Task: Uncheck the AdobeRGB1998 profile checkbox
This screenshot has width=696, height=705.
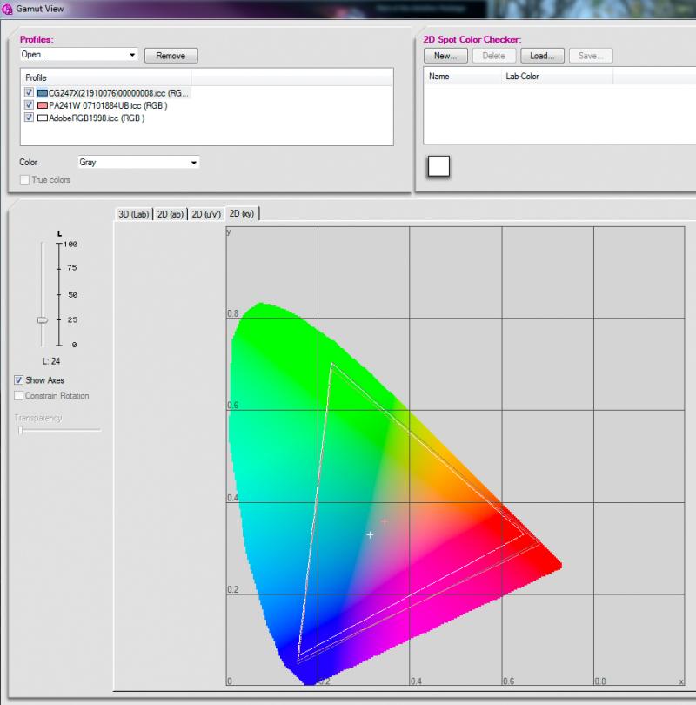Action: coord(30,117)
